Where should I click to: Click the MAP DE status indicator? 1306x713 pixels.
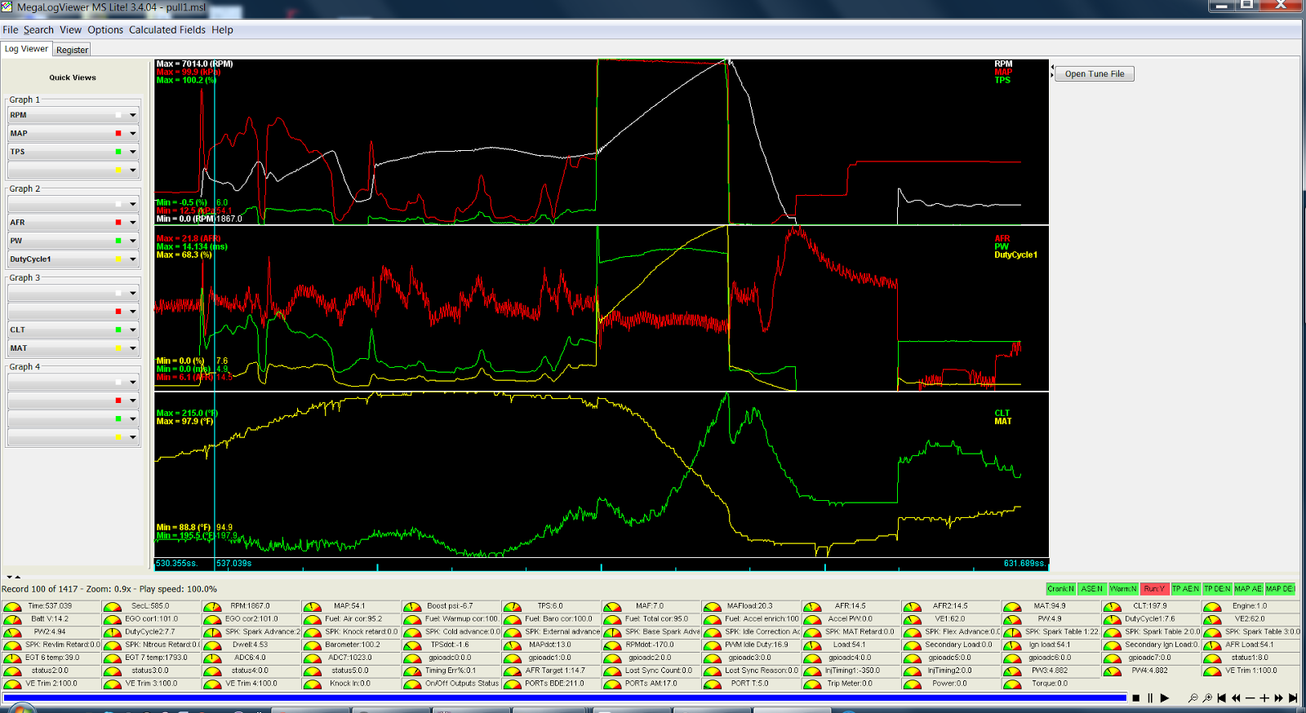(x=1280, y=589)
